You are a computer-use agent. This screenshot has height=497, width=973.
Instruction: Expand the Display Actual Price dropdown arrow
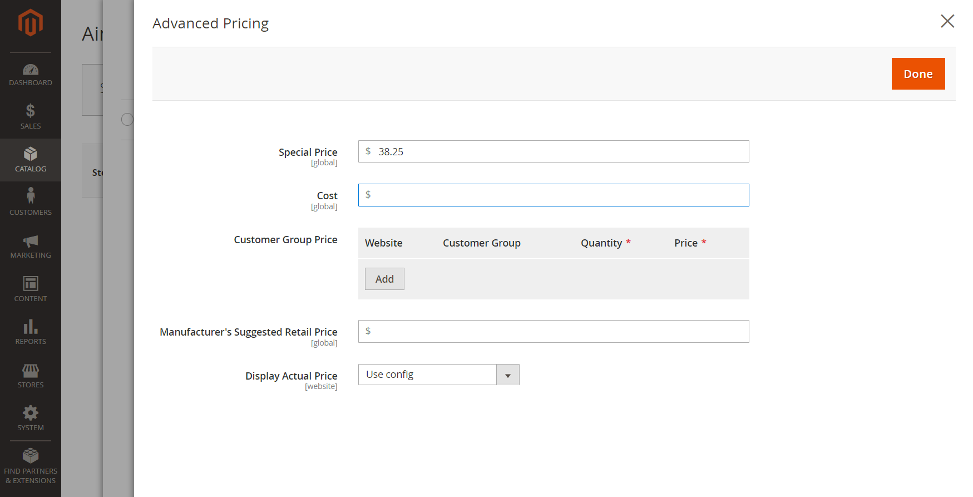(x=508, y=375)
